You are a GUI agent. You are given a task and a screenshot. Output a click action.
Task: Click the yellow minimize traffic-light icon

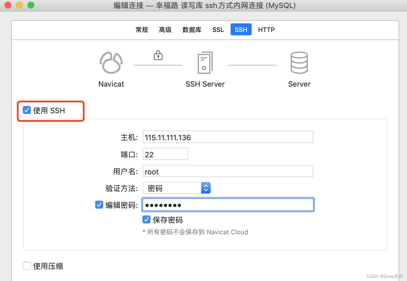pos(19,5)
